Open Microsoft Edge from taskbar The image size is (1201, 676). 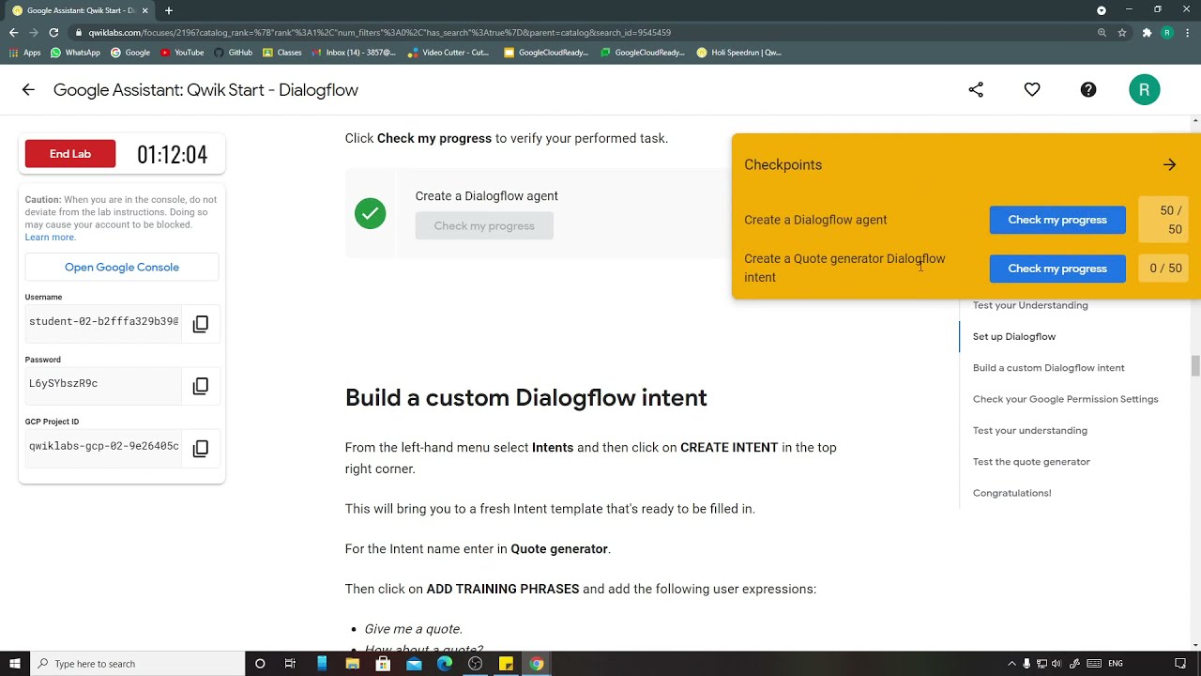click(445, 664)
